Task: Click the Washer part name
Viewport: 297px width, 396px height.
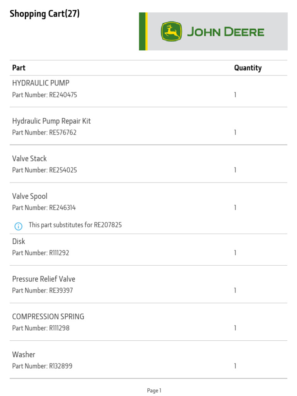Action: [24, 354]
